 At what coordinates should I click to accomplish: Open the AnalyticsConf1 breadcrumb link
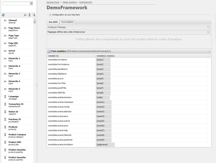[x=86, y=2]
